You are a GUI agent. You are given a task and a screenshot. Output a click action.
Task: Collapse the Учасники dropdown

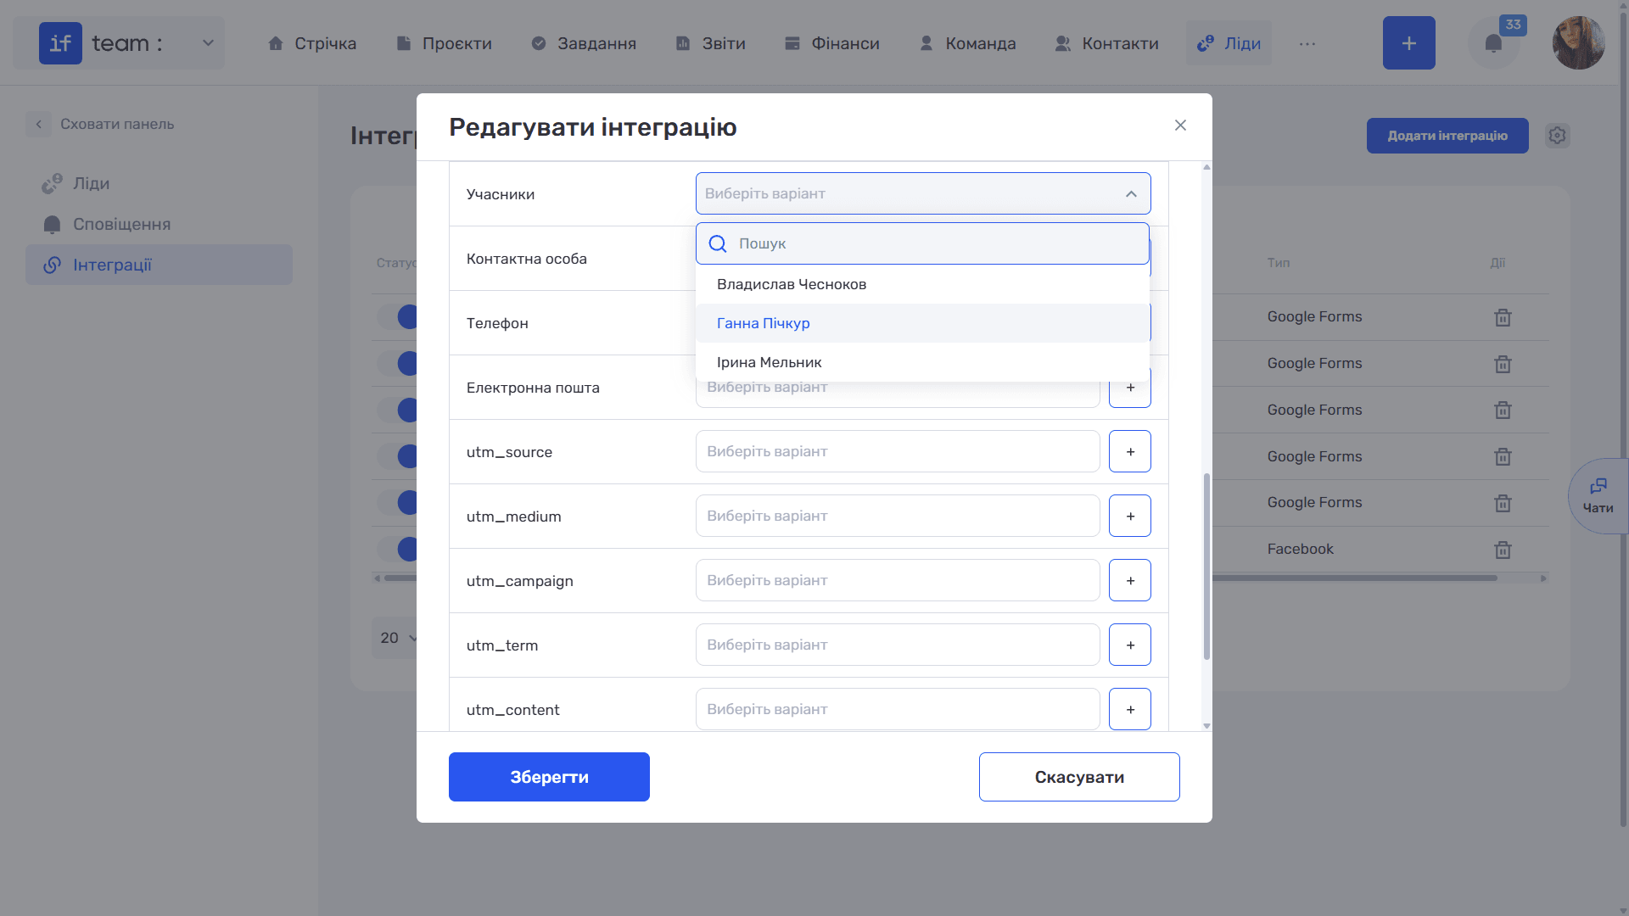point(1131,194)
